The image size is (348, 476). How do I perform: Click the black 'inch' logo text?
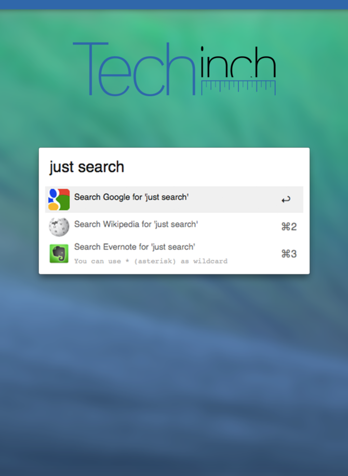click(x=238, y=62)
